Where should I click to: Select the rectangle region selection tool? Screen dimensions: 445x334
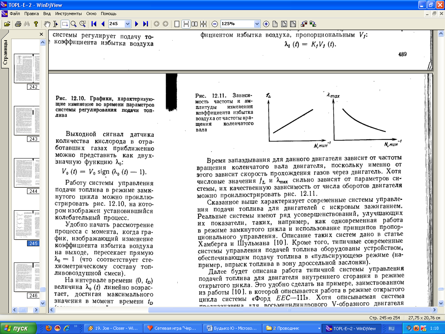65,24
